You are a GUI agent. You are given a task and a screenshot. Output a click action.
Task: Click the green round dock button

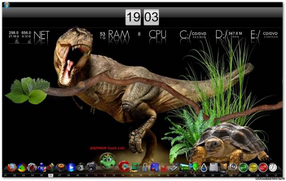243,168
